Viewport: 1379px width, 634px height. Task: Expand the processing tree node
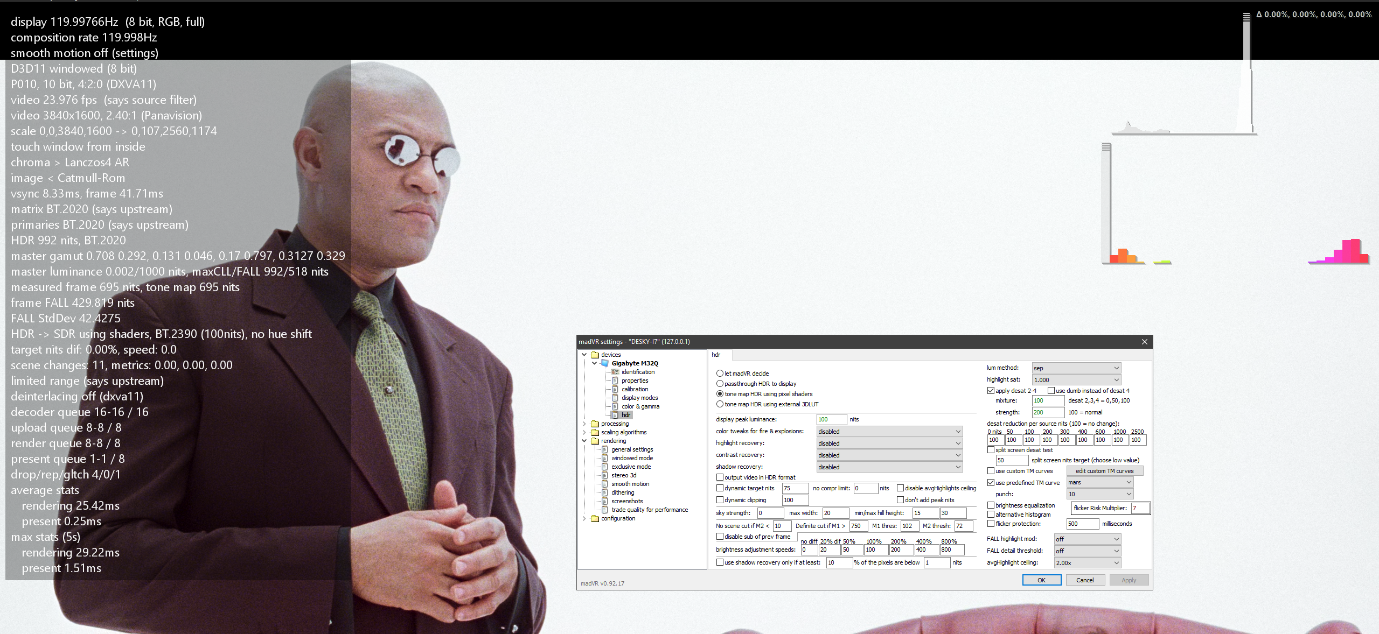point(584,424)
